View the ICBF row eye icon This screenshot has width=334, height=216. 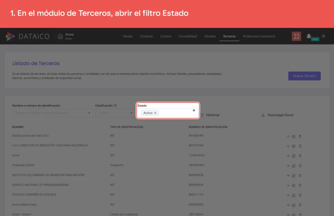coord(288,176)
